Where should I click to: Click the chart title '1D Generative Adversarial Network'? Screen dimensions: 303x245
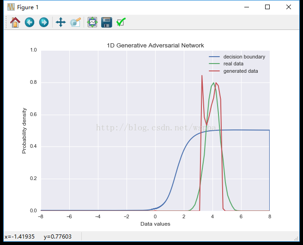pyautogui.click(x=155, y=46)
